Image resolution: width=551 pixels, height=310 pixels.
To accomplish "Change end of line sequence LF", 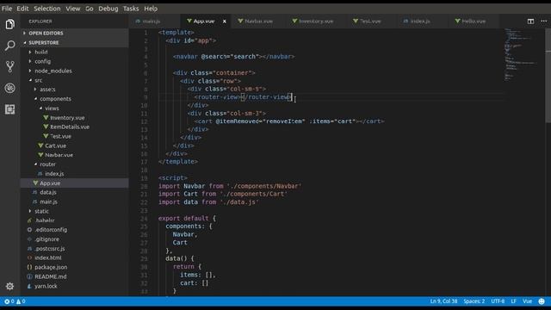I will (513, 301).
